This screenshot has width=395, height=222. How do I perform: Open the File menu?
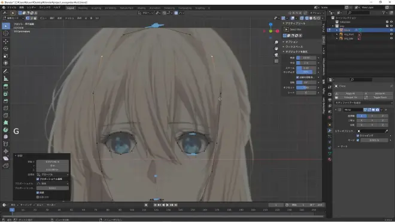pyautogui.click(x=11, y=8)
